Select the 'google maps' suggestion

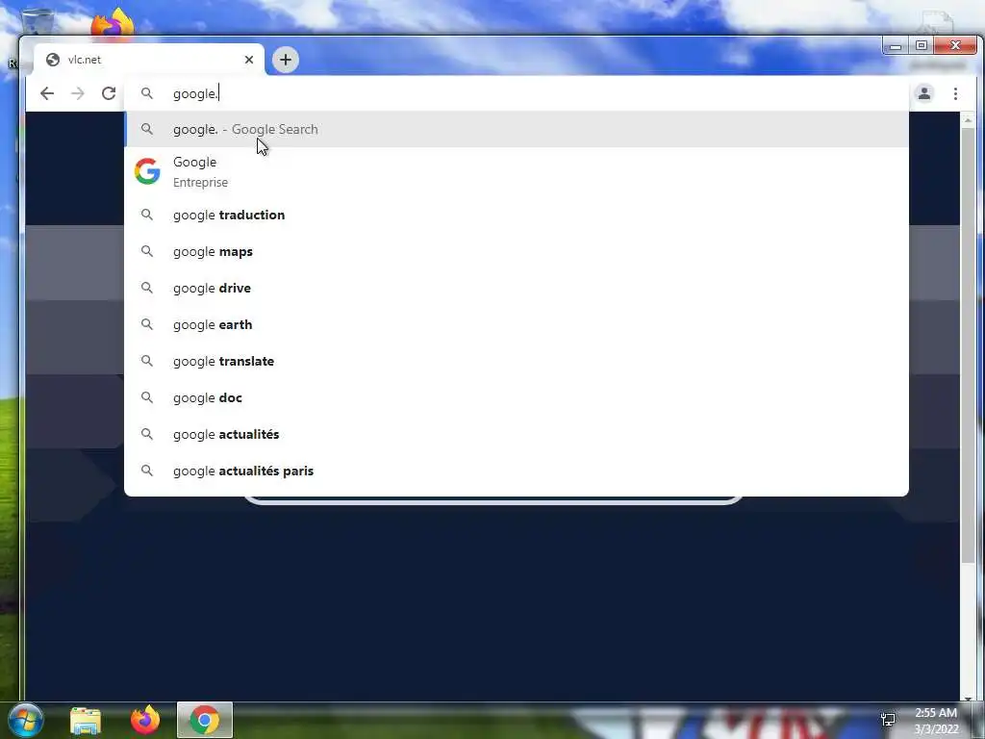tap(517, 251)
